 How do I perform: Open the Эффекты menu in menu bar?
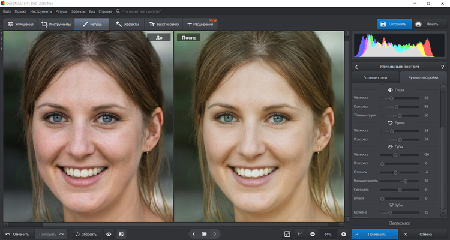[78, 11]
